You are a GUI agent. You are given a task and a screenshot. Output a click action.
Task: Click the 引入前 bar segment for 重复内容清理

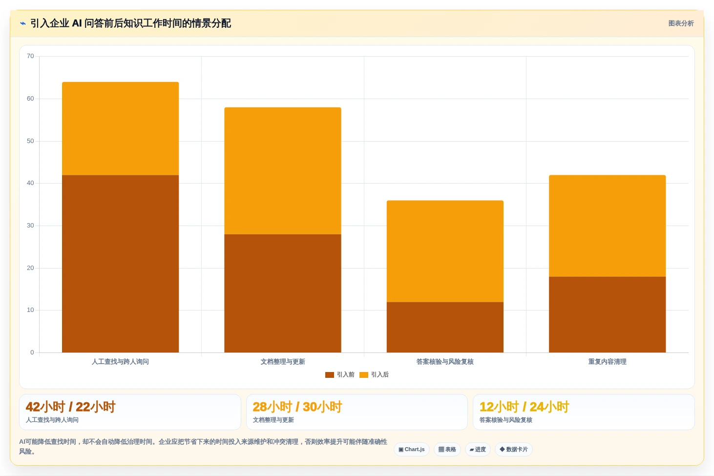pyautogui.click(x=608, y=314)
